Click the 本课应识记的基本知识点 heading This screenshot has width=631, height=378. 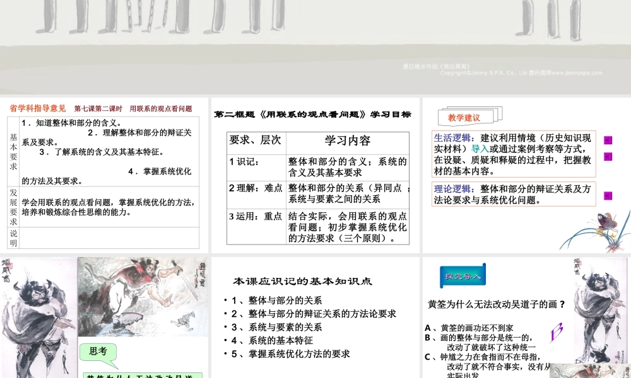coord(303,281)
